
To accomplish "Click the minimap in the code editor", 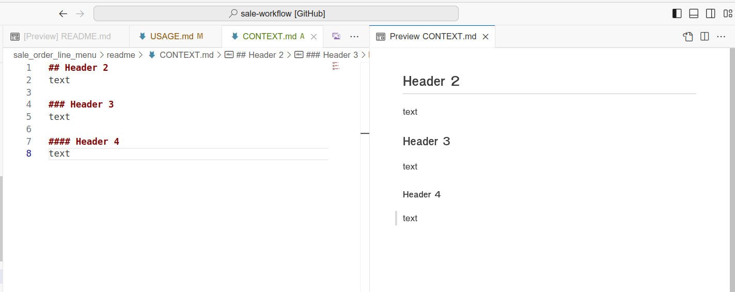I will coord(336,66).
